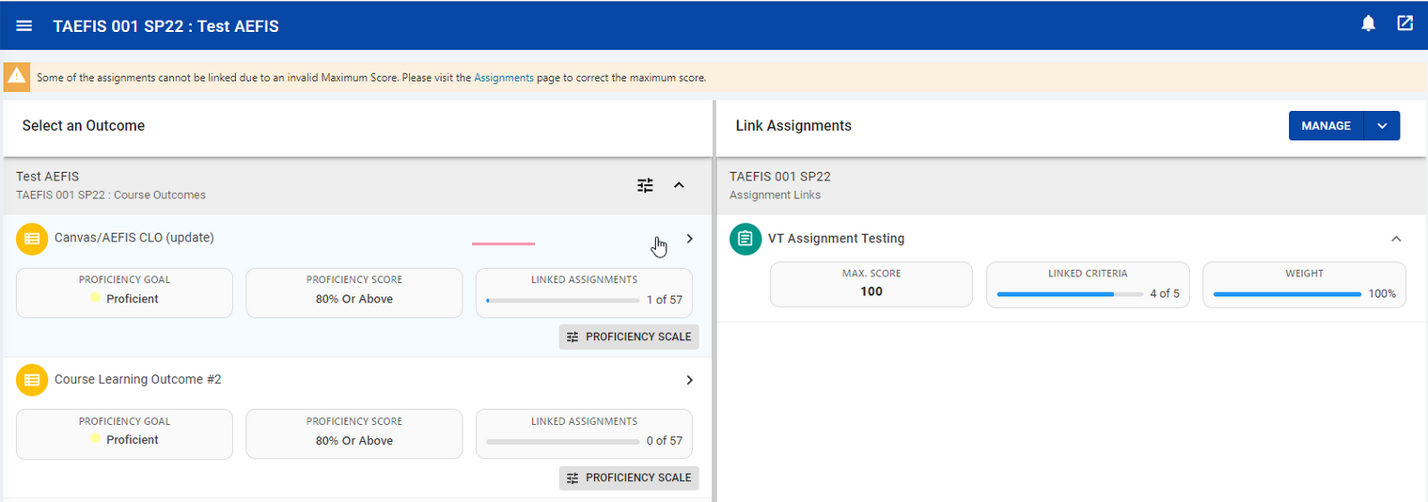This screenshot has width=1428, height=502.
Task: Click the Canvas/AEFIS CLO outcome icon
Action: [x=32, y=239]
